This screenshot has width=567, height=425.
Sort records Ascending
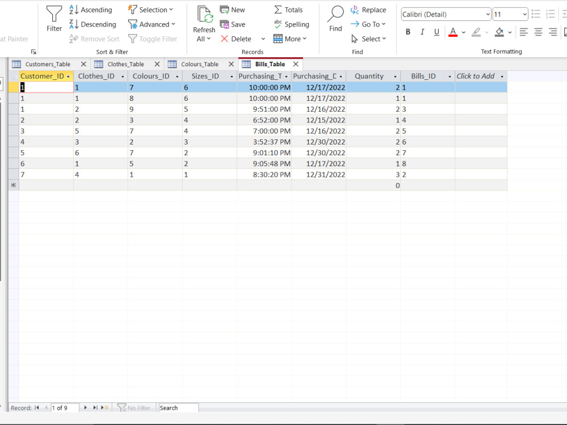pos(91,10)
